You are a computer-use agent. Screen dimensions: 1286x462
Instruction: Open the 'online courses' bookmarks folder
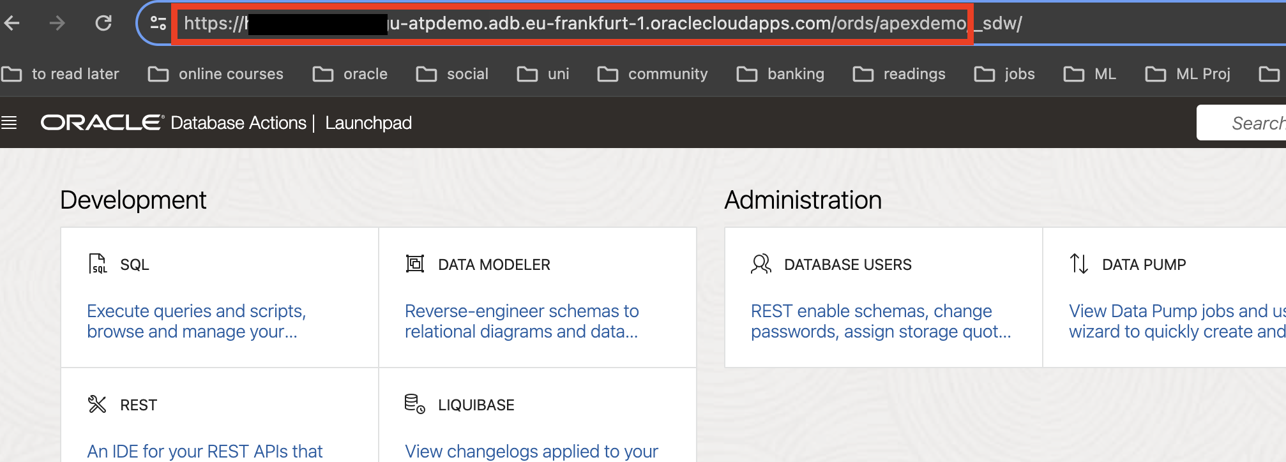(215, 74)
